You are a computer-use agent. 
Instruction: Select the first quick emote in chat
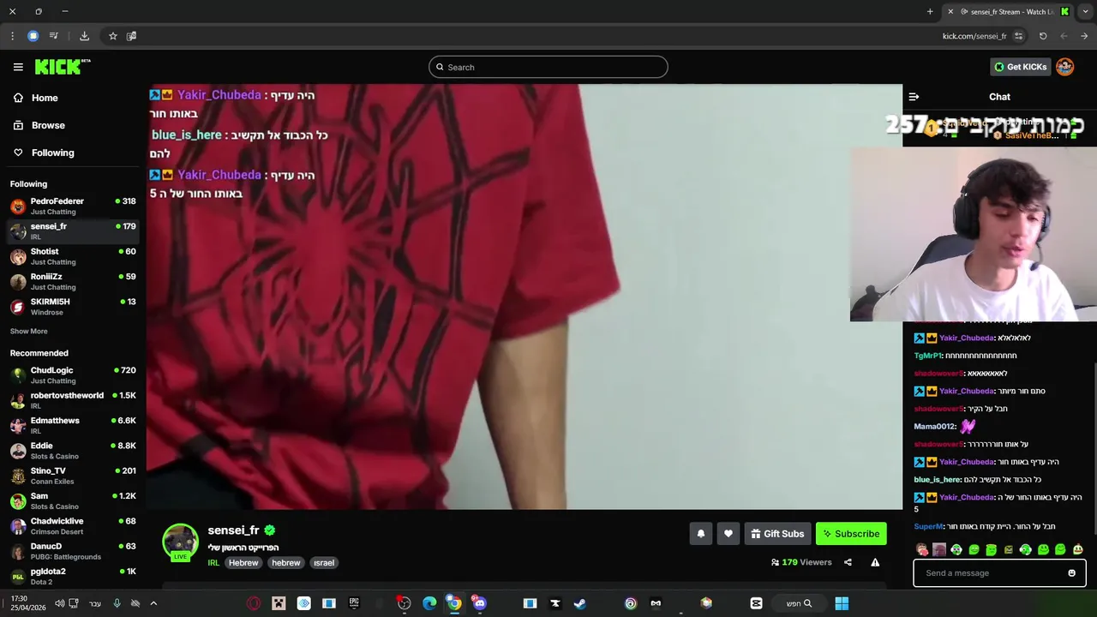(922, 550)
